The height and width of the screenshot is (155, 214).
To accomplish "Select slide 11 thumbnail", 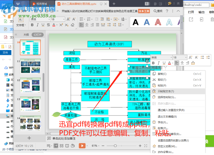I will pos(30,66).
